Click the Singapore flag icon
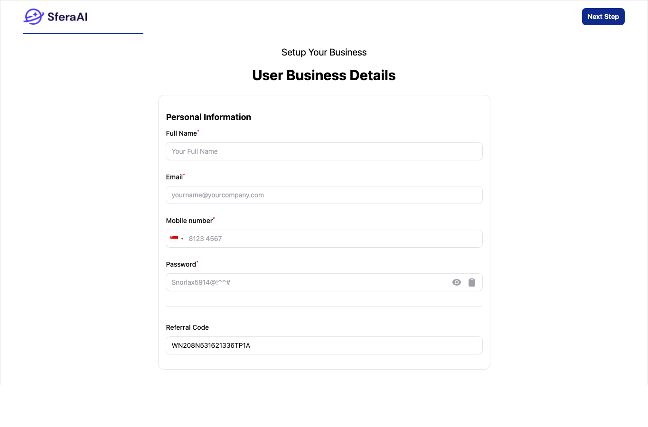The image size is (648, 427). (x=174, y=238)
